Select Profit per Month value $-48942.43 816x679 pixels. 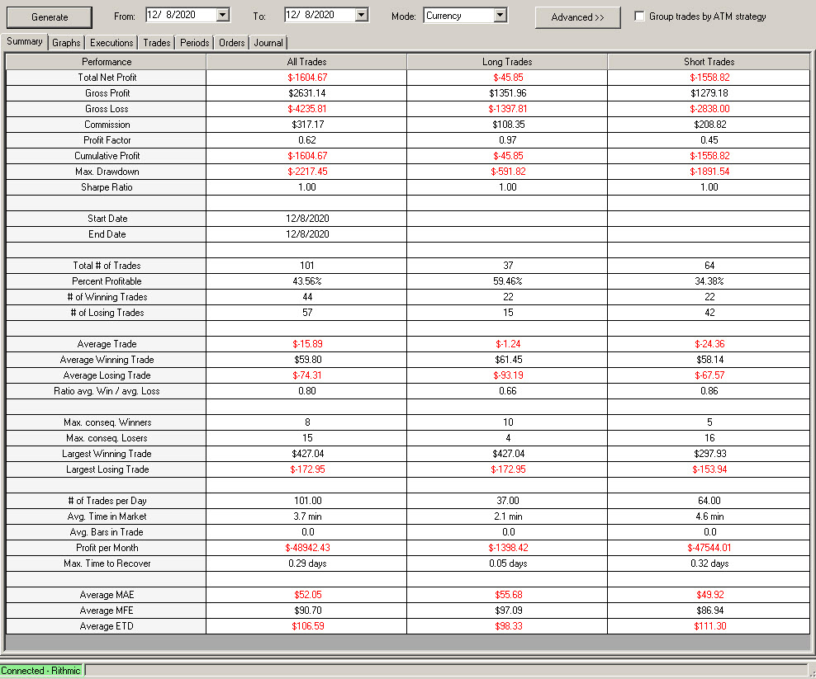click(x=307, y=548)
